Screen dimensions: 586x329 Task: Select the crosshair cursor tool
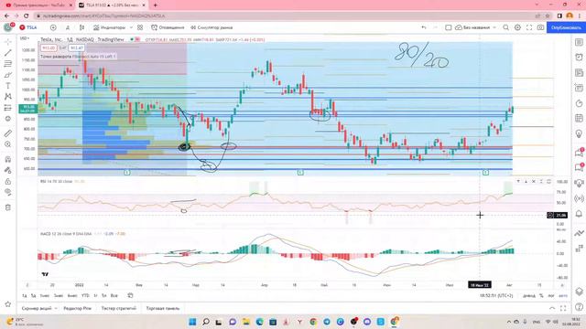click(8, 42)
